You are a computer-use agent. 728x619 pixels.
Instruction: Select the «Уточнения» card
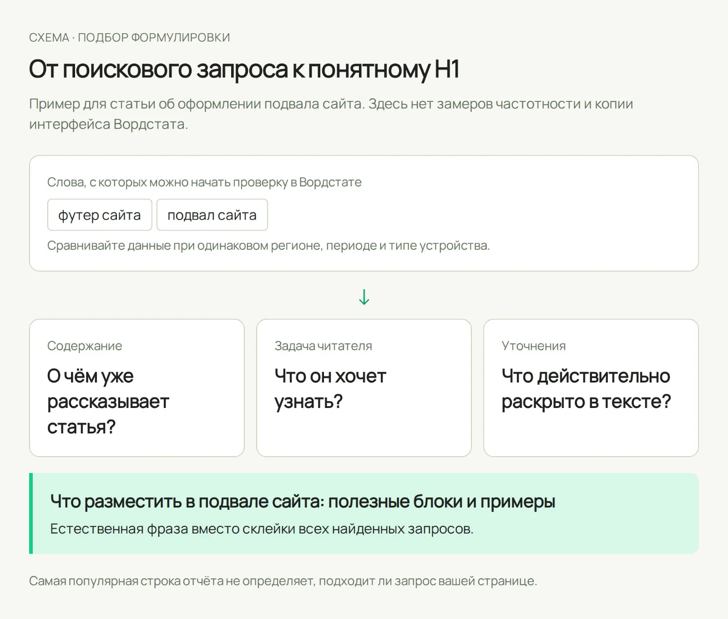click(591, 388)
